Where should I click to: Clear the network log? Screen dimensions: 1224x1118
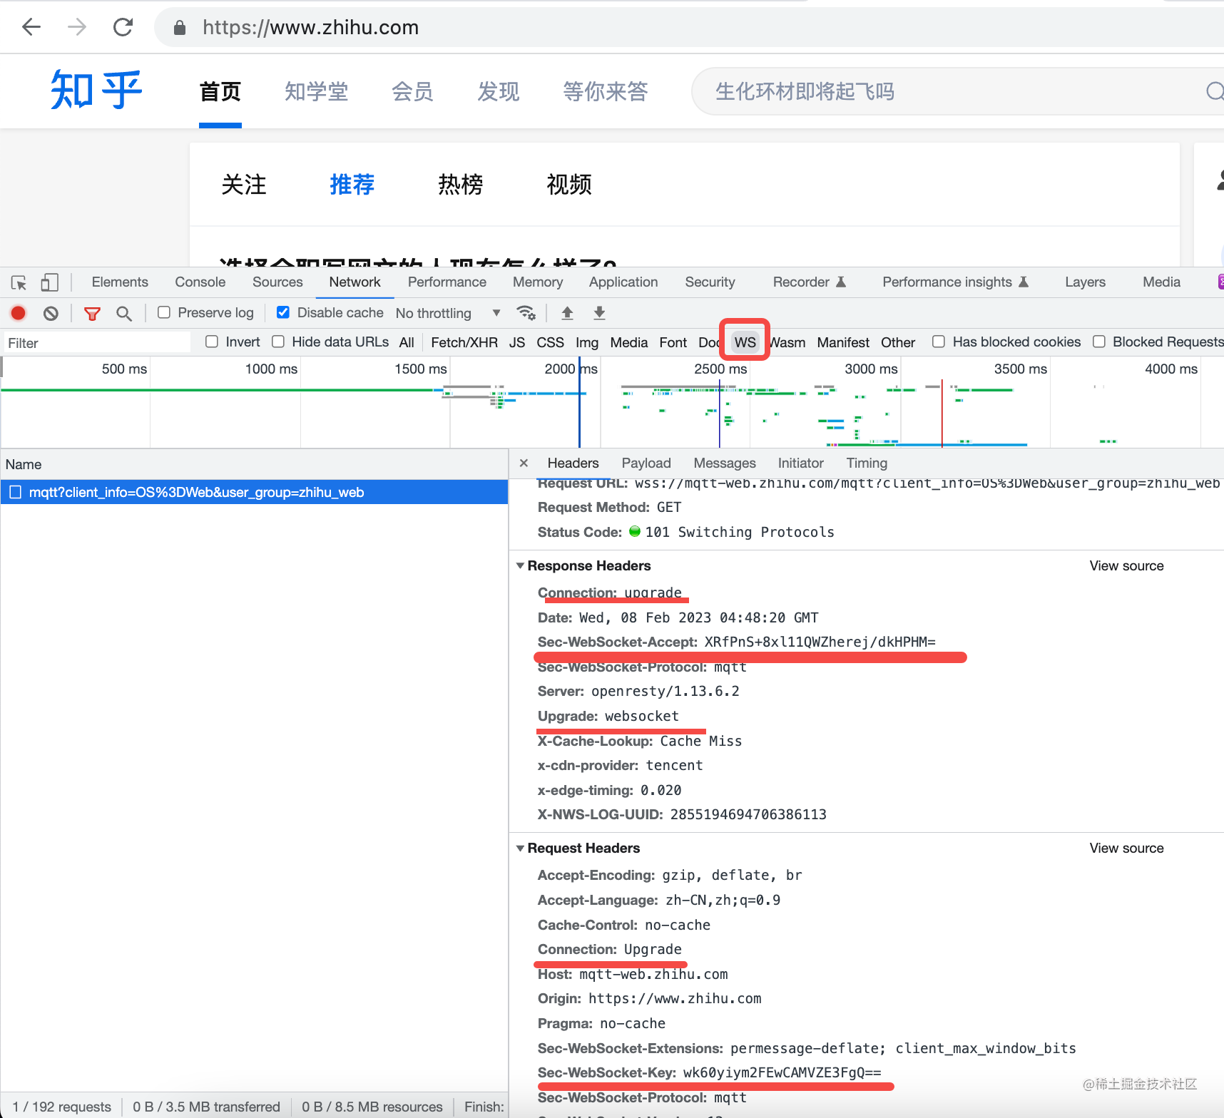(x=51, y=313)
